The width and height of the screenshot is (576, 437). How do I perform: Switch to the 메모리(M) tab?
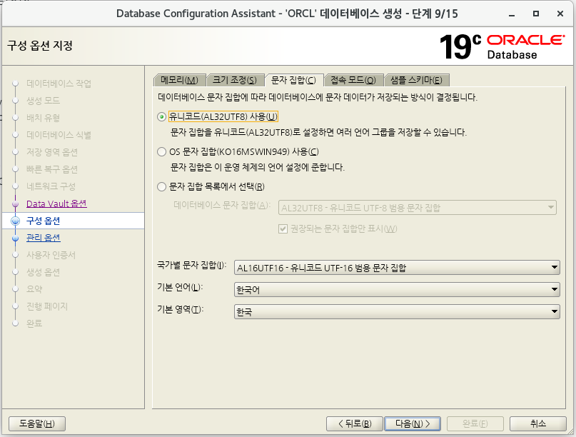click(x=180, y=80)
